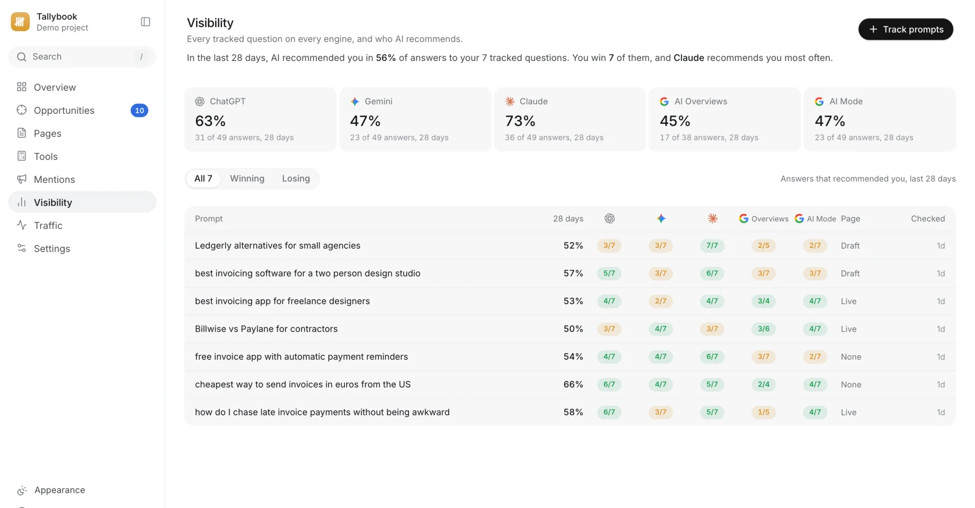Screen dimensions: 975x508
Task: Go to Tools in sidebar
Action: 82,156
